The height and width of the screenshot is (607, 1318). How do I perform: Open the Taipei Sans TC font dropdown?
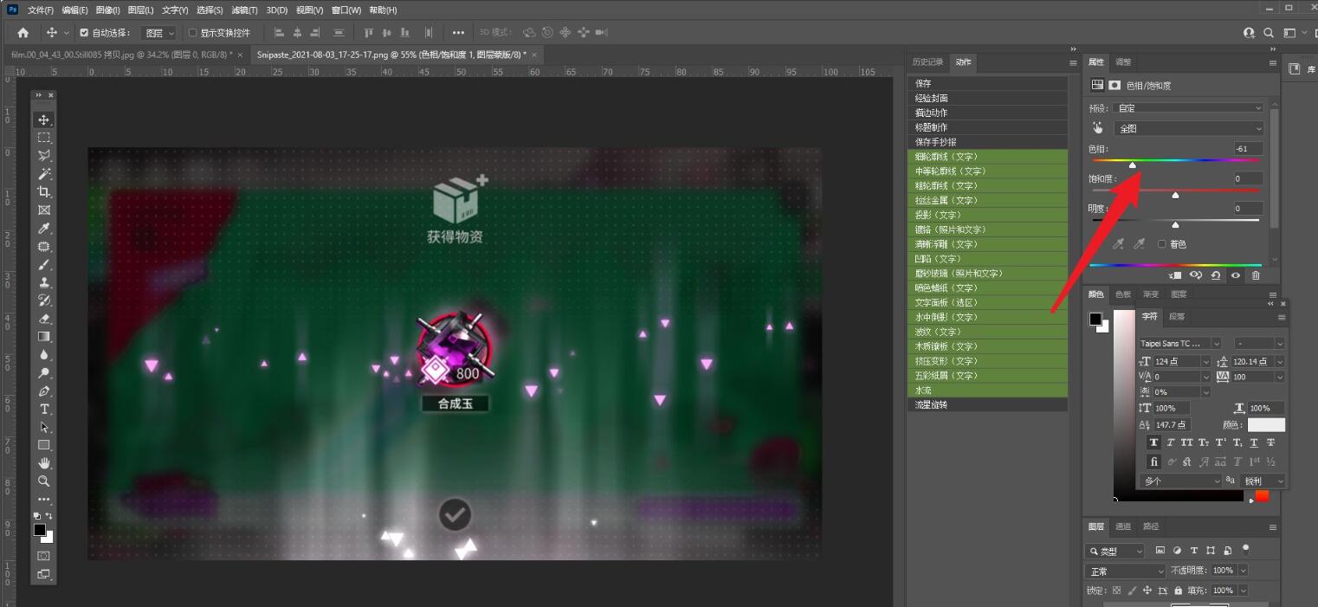[1179, 344]
